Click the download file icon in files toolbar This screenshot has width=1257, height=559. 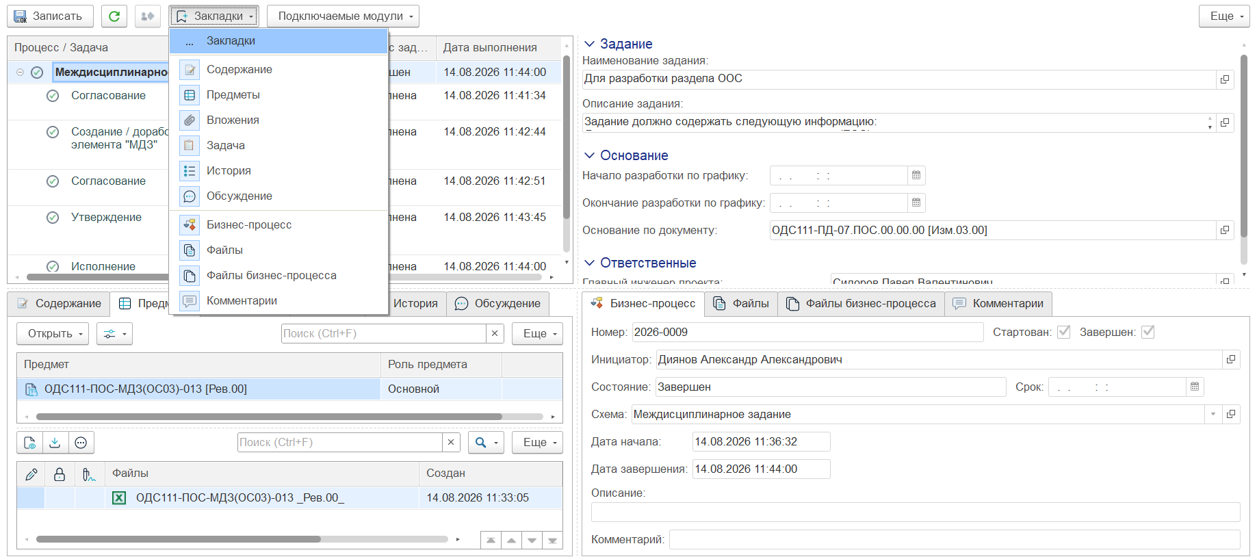[x=55, y=443]
